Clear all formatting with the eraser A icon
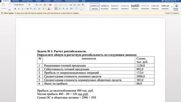The height and width of the screenshot is (102, 181). (50, 5)
